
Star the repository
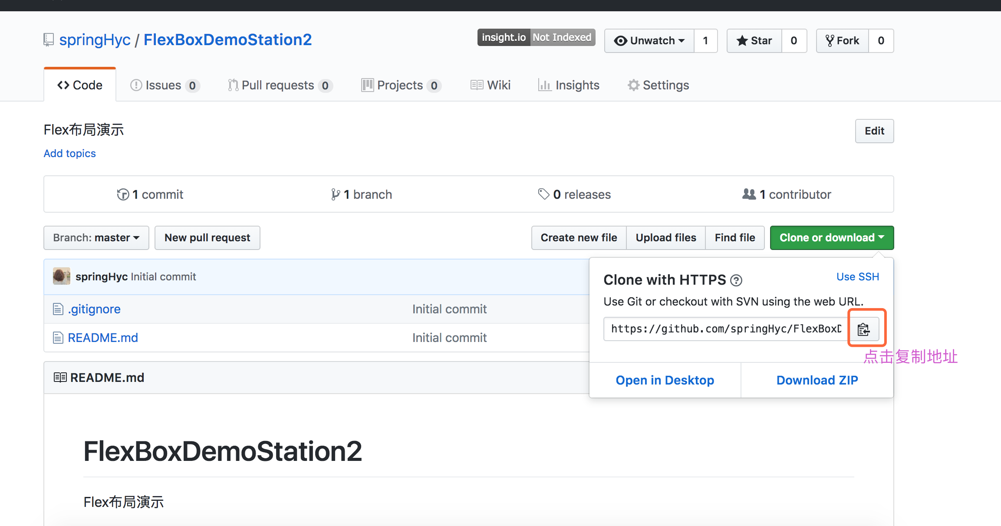(x=754, y=41)
